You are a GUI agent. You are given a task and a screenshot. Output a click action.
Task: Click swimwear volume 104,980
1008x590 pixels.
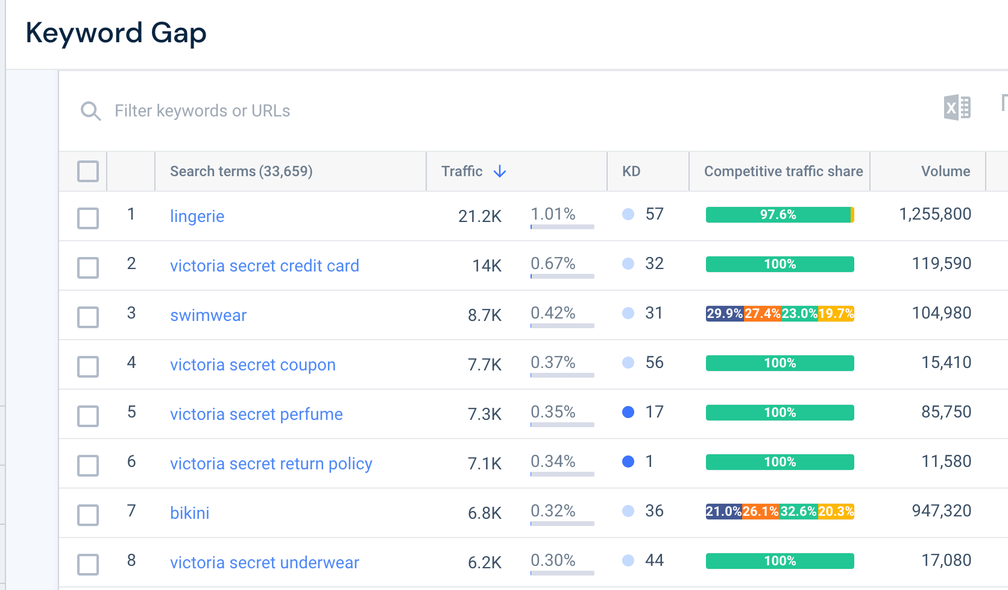(x=942, y=313)
